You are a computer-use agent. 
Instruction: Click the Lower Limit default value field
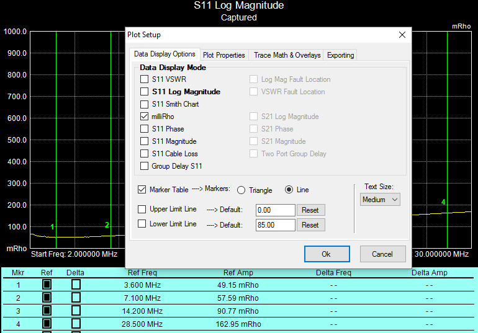click(275, 225)
